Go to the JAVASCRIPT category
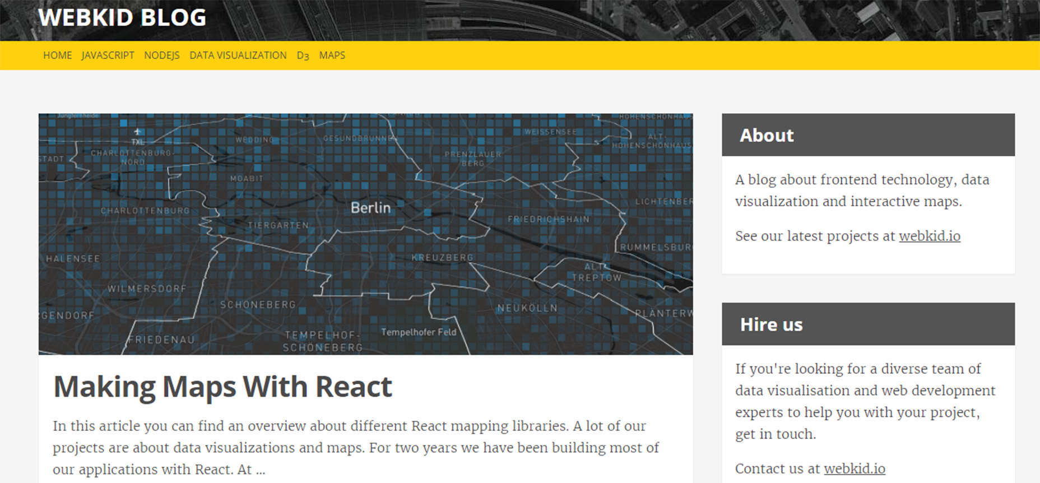 point(108,55)
